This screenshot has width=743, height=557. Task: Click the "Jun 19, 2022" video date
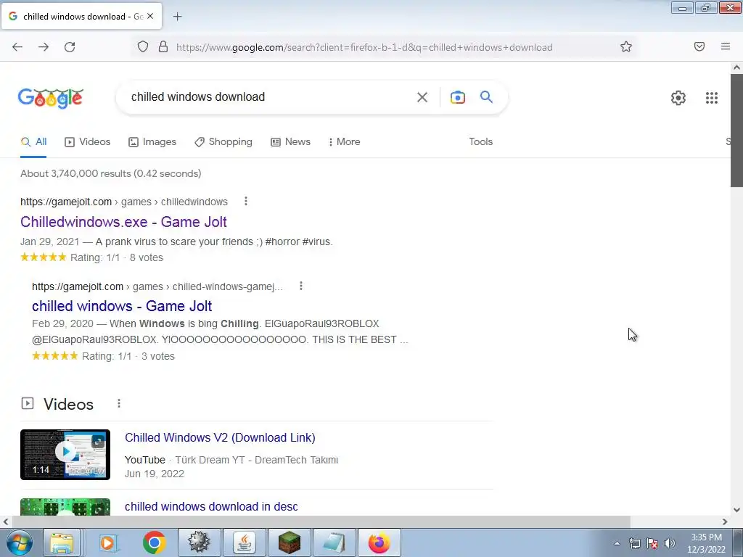tap(155, 474)
